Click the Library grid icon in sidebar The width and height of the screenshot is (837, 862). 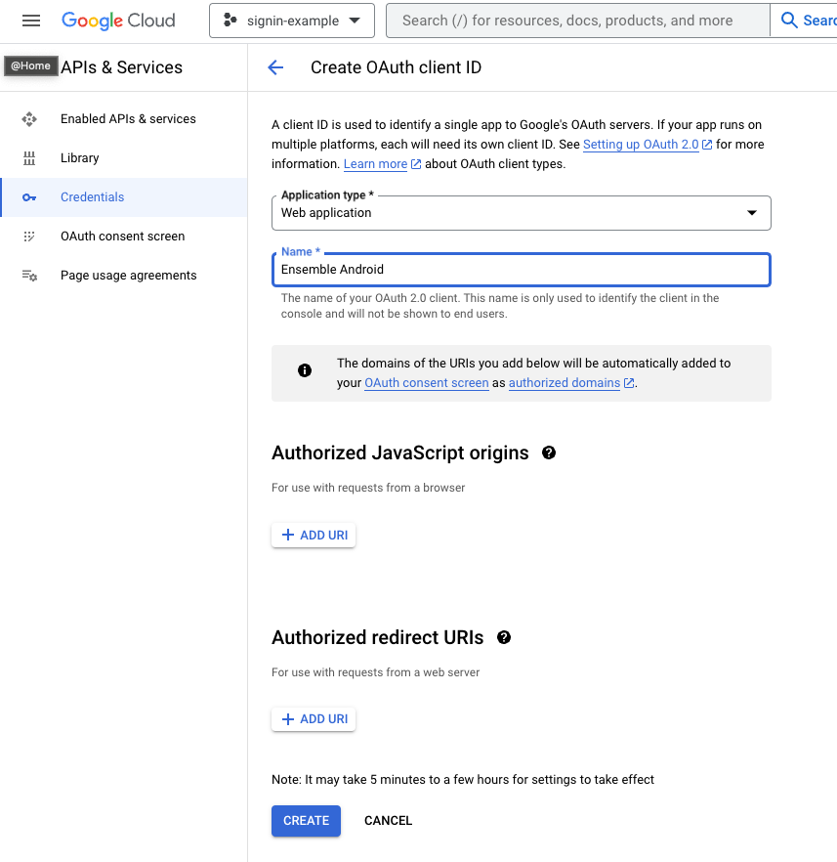point(30,157)
